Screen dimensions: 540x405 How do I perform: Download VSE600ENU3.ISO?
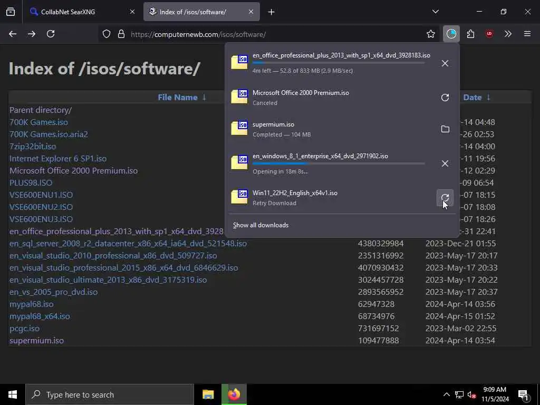[x=41, y=219]
